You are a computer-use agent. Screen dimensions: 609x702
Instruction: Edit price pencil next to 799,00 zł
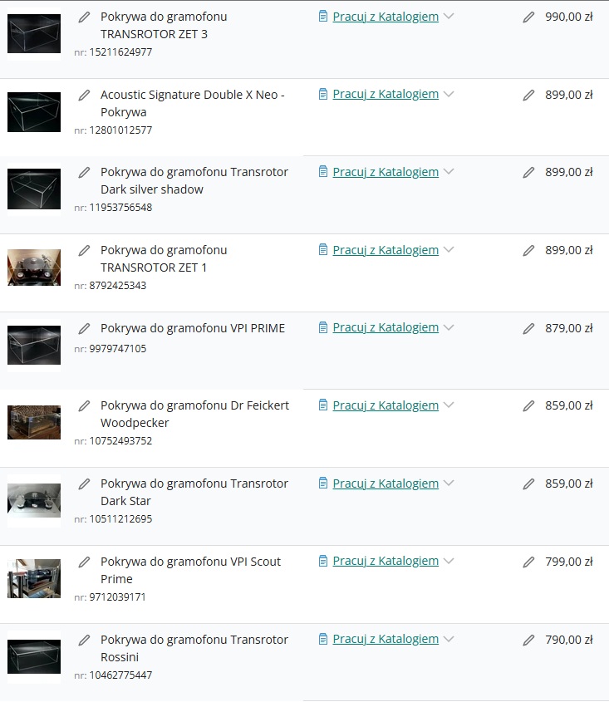click(528, 562)
